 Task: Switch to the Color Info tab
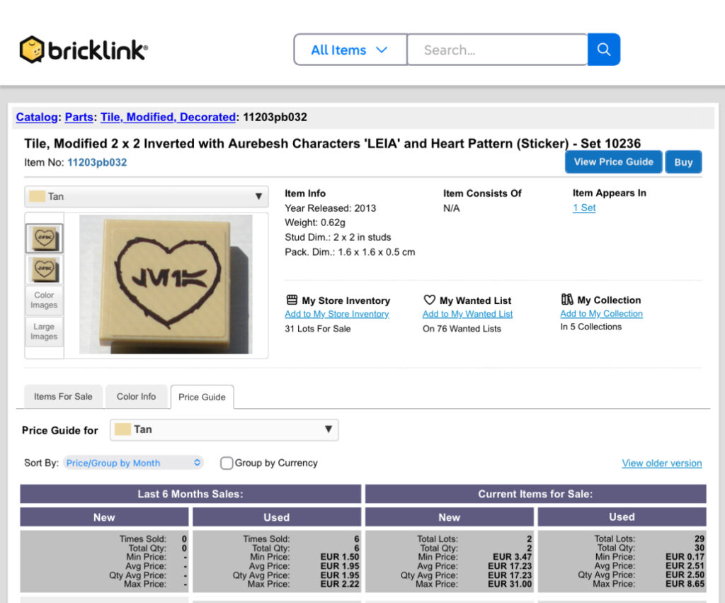(136, 397)
